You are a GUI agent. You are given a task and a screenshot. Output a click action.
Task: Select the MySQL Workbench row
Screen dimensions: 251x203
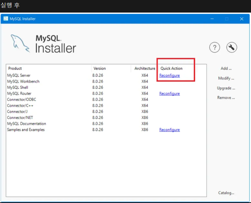click(106, 81)
